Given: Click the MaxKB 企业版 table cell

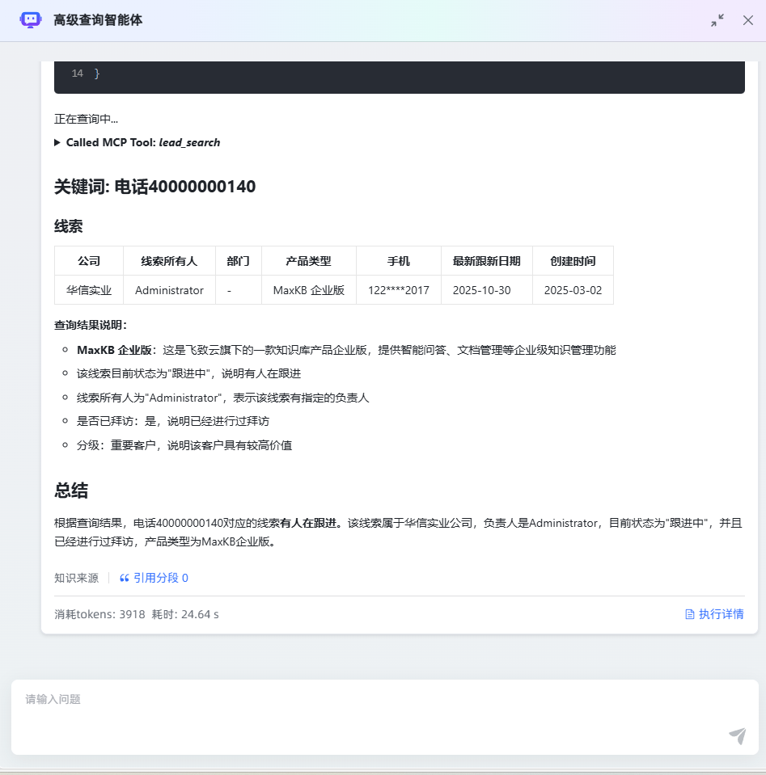Looking at the screenshot, I should (308, 290).
